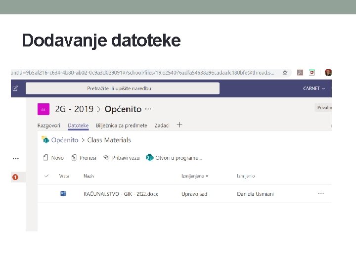The width and height of the screenshot is (356, 267).
Task: Select the Datoteke tab
Action: [78, 125]
